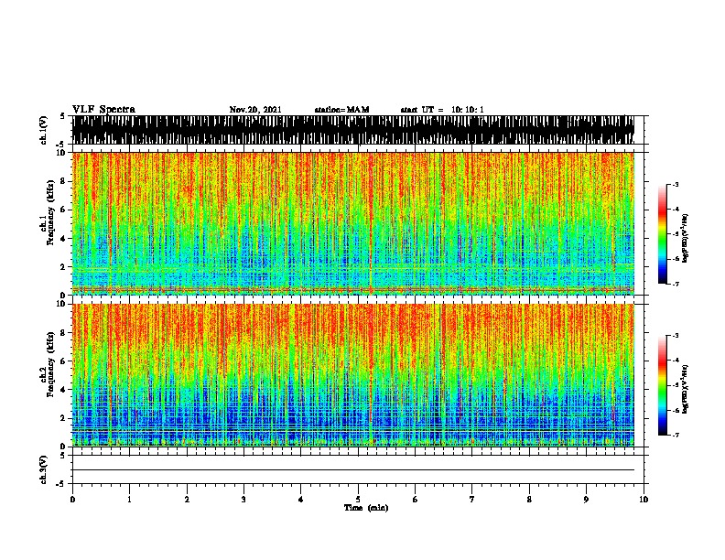Screen dimensions: 725x560
Task: Click the 'station=MAM' label
Action: point(341,110)
